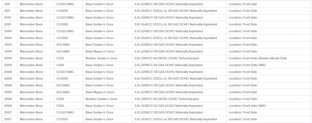Click 'Base Sedan 4-Door' in 2011 CLS550 row
Image resolution: width=312 pixels, height=123 pixels.
click(x=99, y=11)
